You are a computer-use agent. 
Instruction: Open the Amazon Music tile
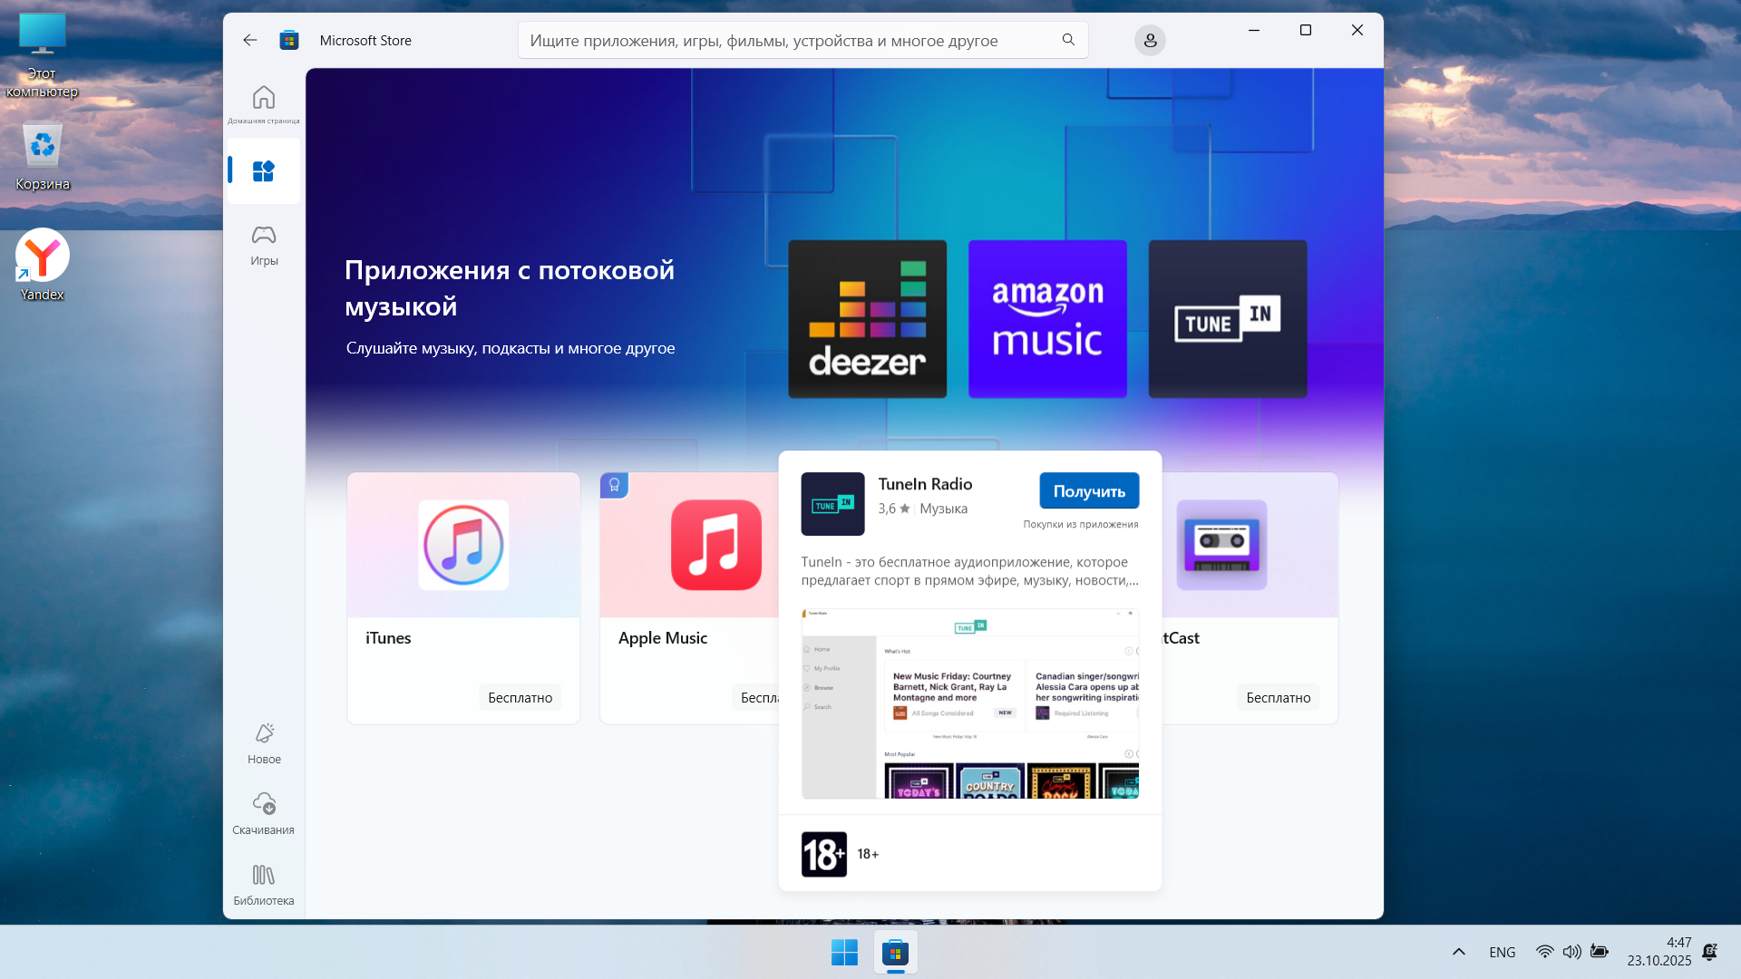click(x=1047, y=318)
